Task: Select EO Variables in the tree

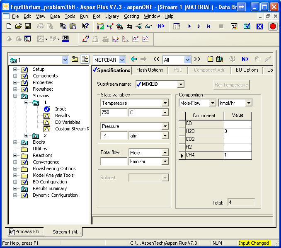Action: coord(68,122)
